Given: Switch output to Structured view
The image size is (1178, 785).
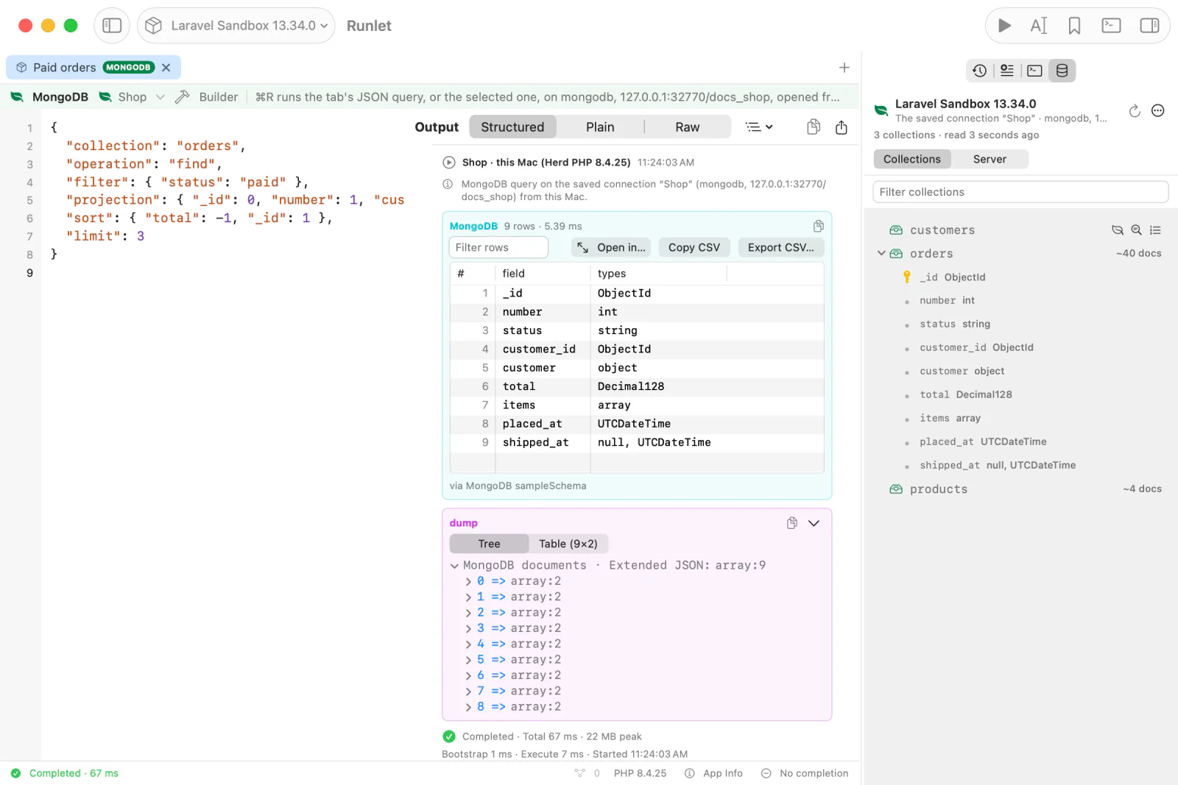Looking at the screenshot, I should click(x=512, y=127).
